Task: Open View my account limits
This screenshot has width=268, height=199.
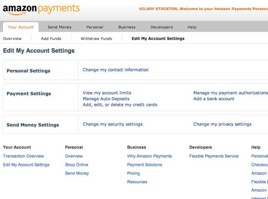Action: point(107,93)
